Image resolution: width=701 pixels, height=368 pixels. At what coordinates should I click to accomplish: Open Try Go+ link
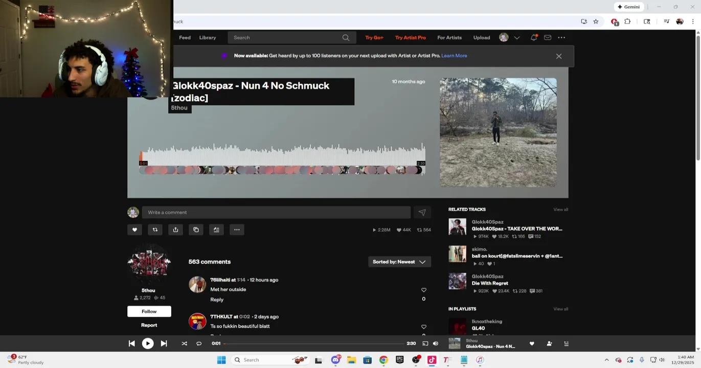click(x=374, y=37)
